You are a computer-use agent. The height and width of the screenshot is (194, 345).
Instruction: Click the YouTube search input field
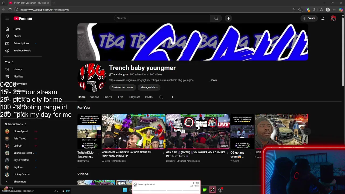tap(162, 18)
